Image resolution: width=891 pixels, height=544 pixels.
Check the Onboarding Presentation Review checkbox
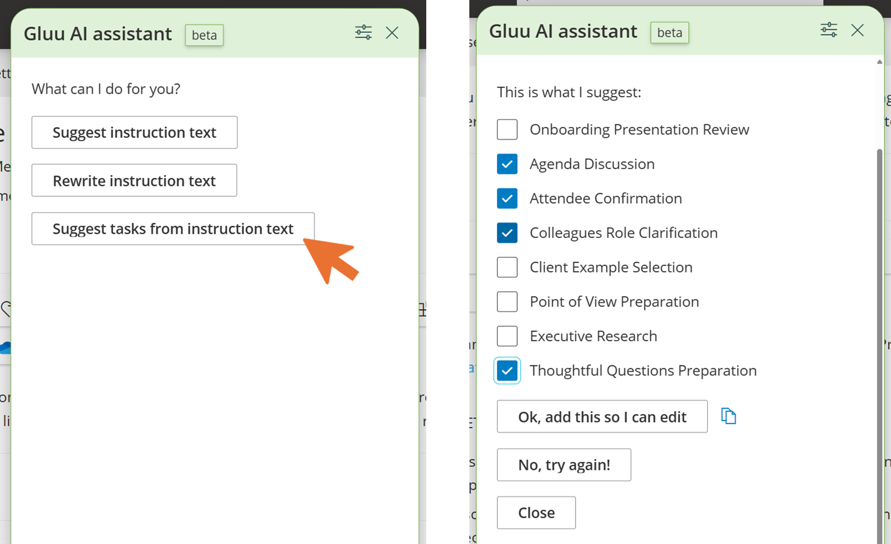507,130
